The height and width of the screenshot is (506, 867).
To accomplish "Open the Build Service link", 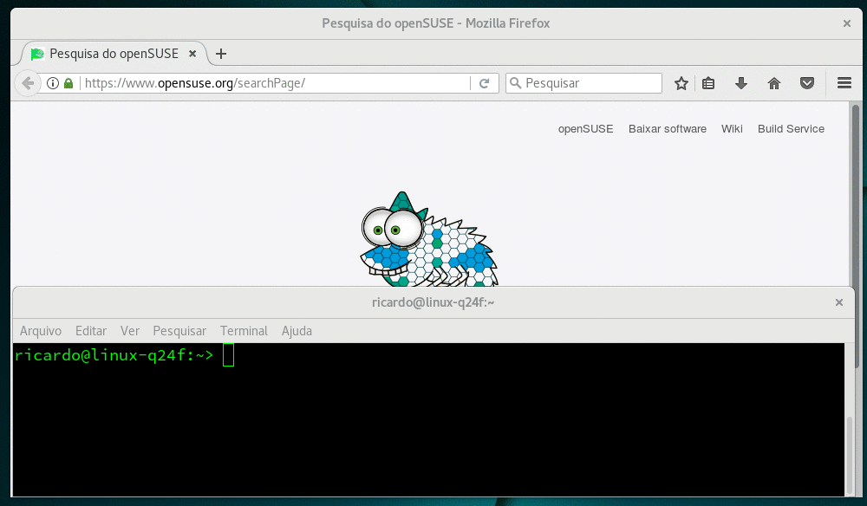I will [791, 129].
